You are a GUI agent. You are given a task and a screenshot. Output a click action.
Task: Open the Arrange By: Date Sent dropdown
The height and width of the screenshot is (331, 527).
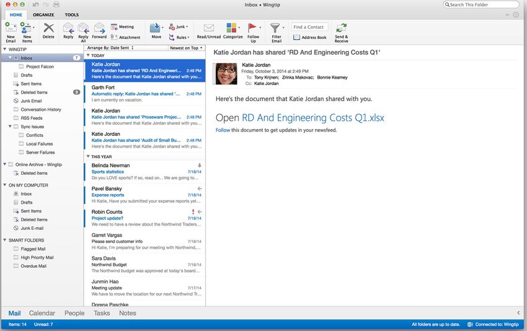pos(110,48)
